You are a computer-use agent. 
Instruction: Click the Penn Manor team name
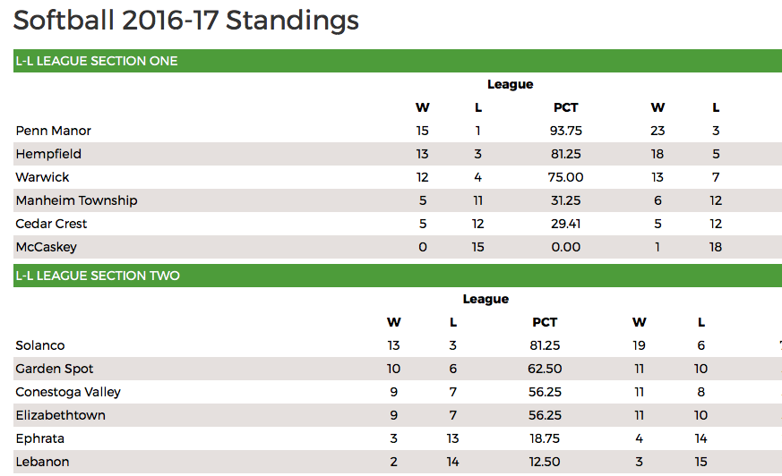[54, 131]
